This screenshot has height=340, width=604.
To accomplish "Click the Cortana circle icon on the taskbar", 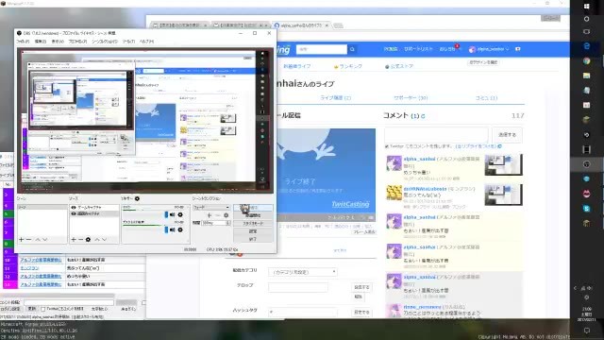I will [x=586, y=19].
